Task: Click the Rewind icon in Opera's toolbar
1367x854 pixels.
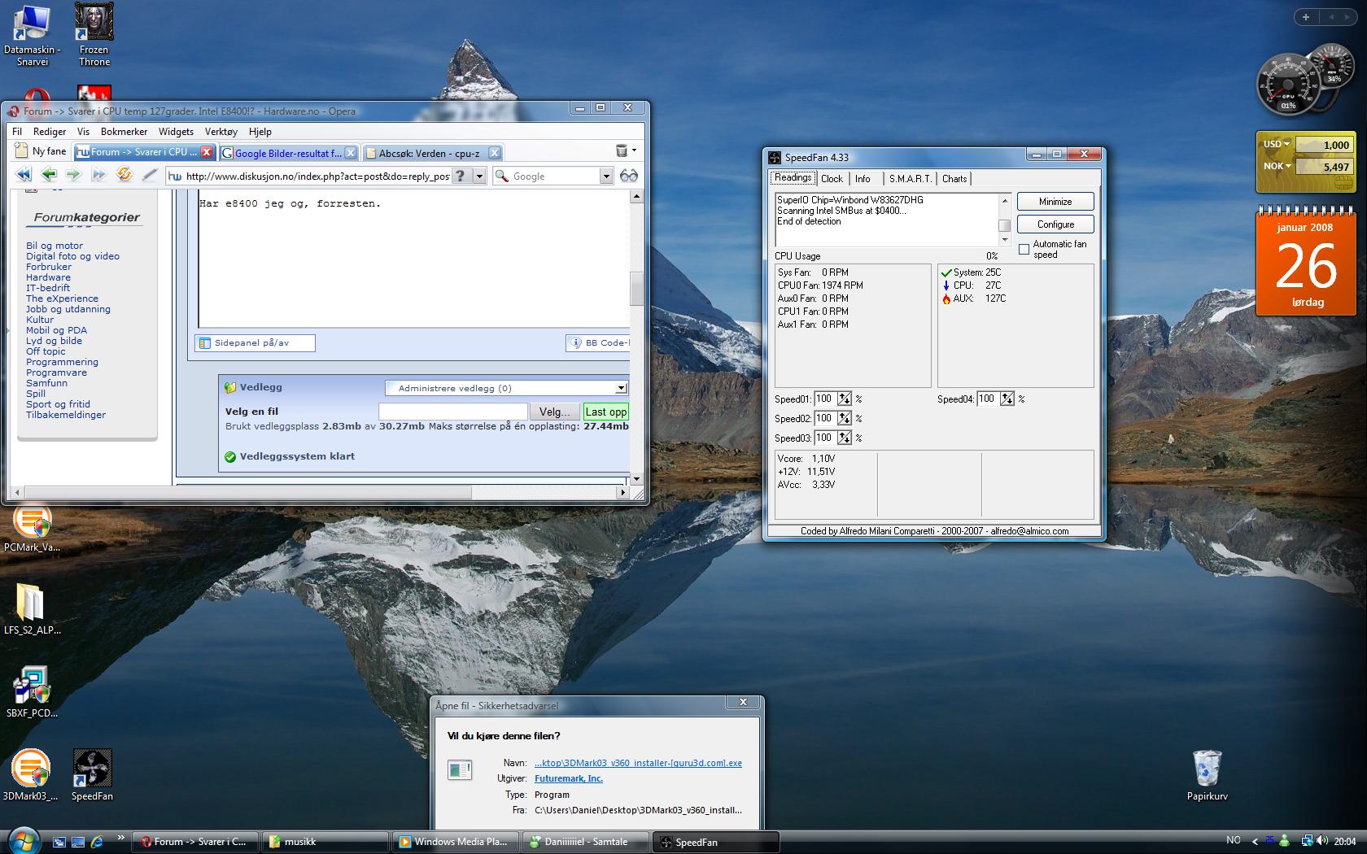Action: coord(24,175)
